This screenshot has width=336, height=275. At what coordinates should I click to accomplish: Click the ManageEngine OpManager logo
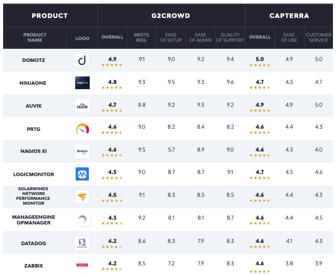(82, 220)
